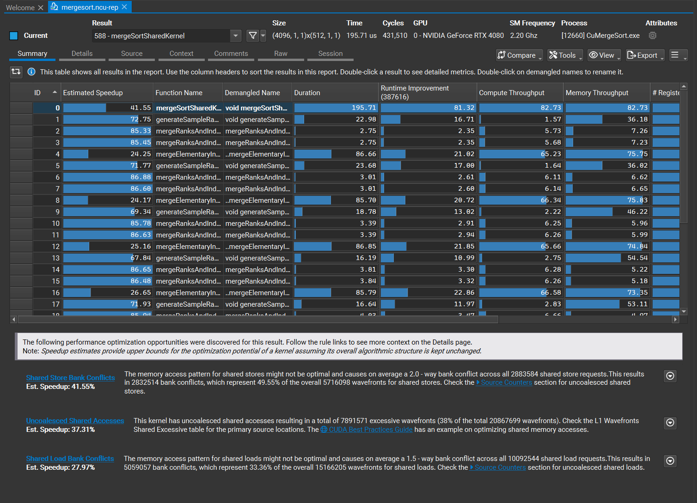Click the blue info icon above the table
697x503 pixels.
click(x=31, y=72)
